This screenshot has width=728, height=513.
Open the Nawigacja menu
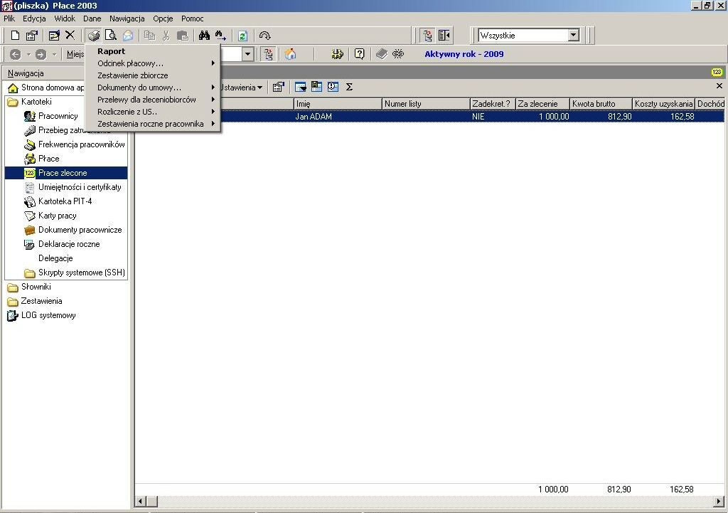(127, 18)
